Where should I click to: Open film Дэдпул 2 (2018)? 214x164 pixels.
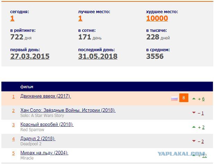tap(38, 138)
